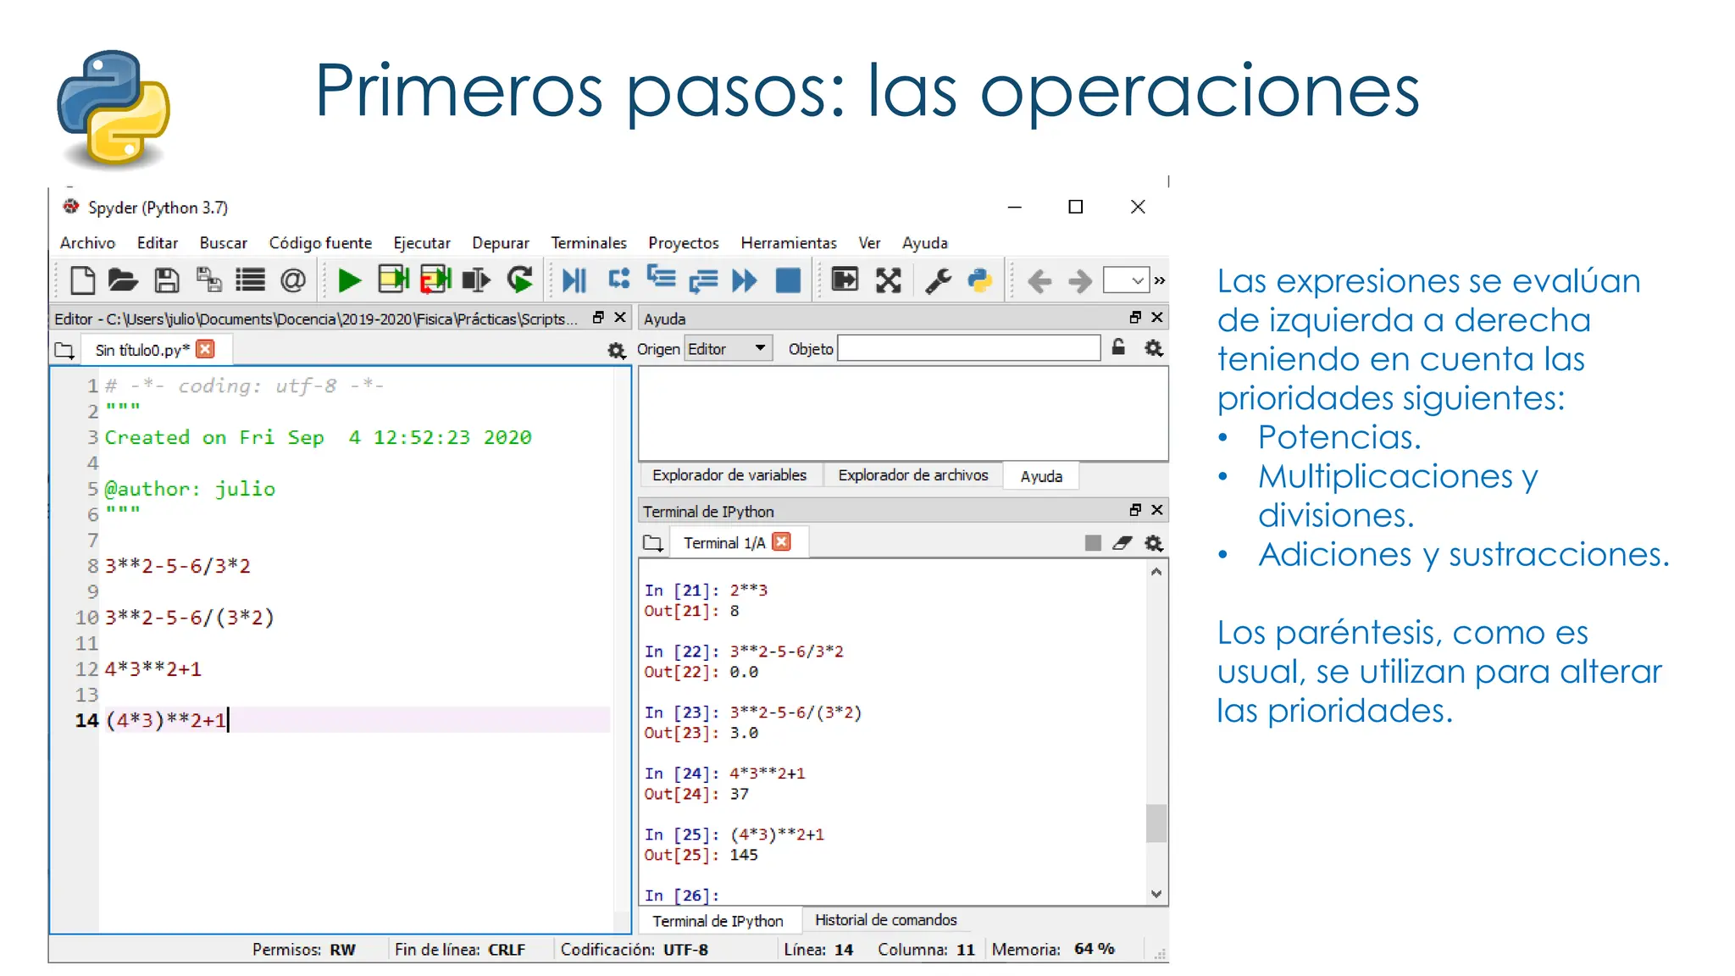Viewport: 1735px width, 976px height.
Task: Open the toolbar working directory dropdown
Action: pyautogui.click(x=1126, y=280)
